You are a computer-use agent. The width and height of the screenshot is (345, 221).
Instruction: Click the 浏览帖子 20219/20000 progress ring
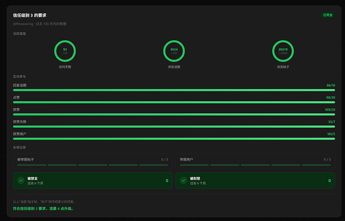tap(283, 51)
